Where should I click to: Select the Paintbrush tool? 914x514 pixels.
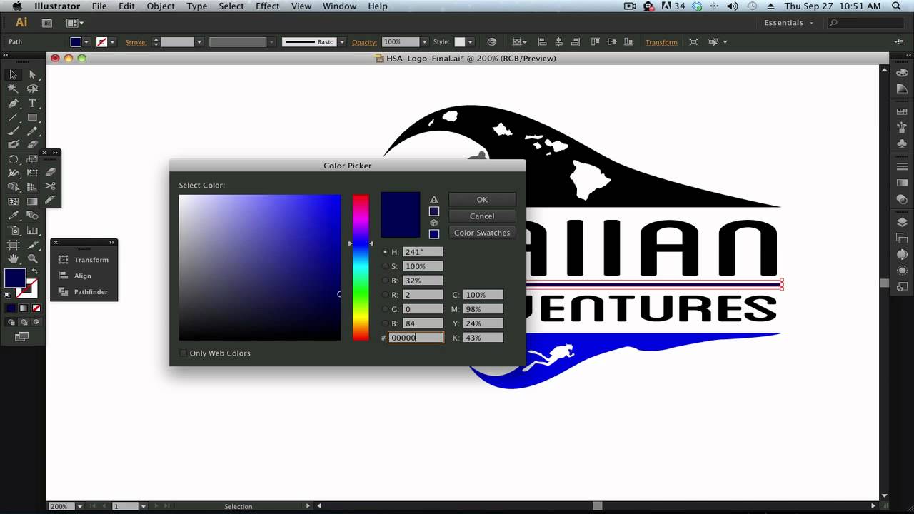(x=13, y=131)
